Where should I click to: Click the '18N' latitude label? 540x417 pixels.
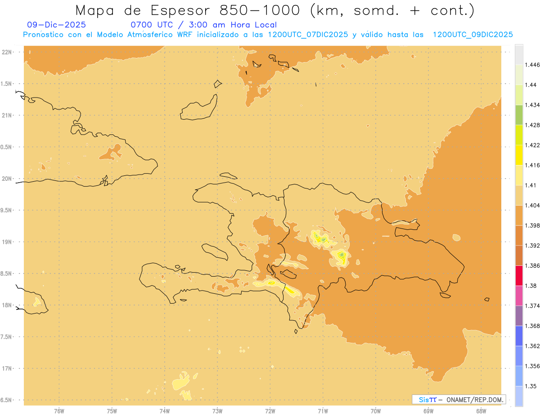[7, 305]
